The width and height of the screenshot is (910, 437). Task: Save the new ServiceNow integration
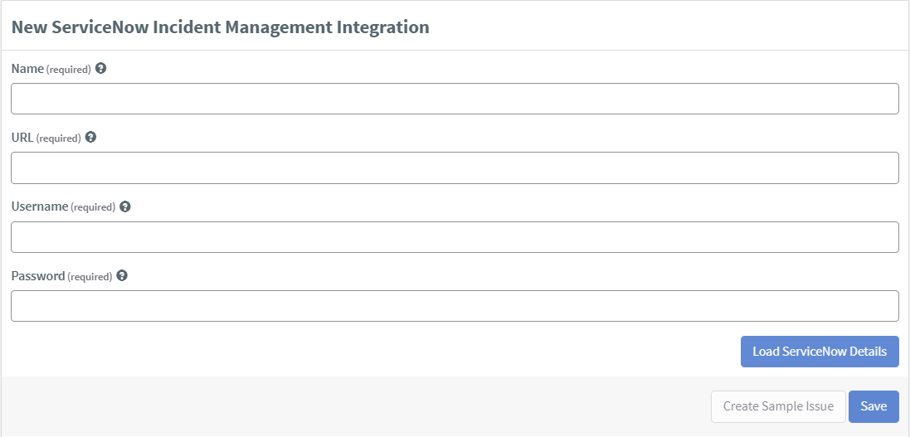click(x=874, y=406)
